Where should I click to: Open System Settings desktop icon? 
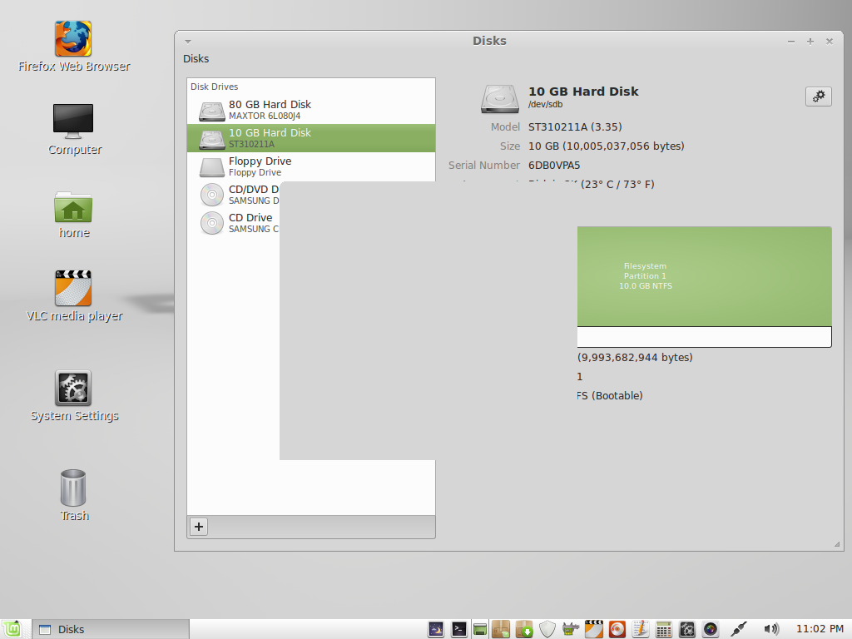pos(74,397)
